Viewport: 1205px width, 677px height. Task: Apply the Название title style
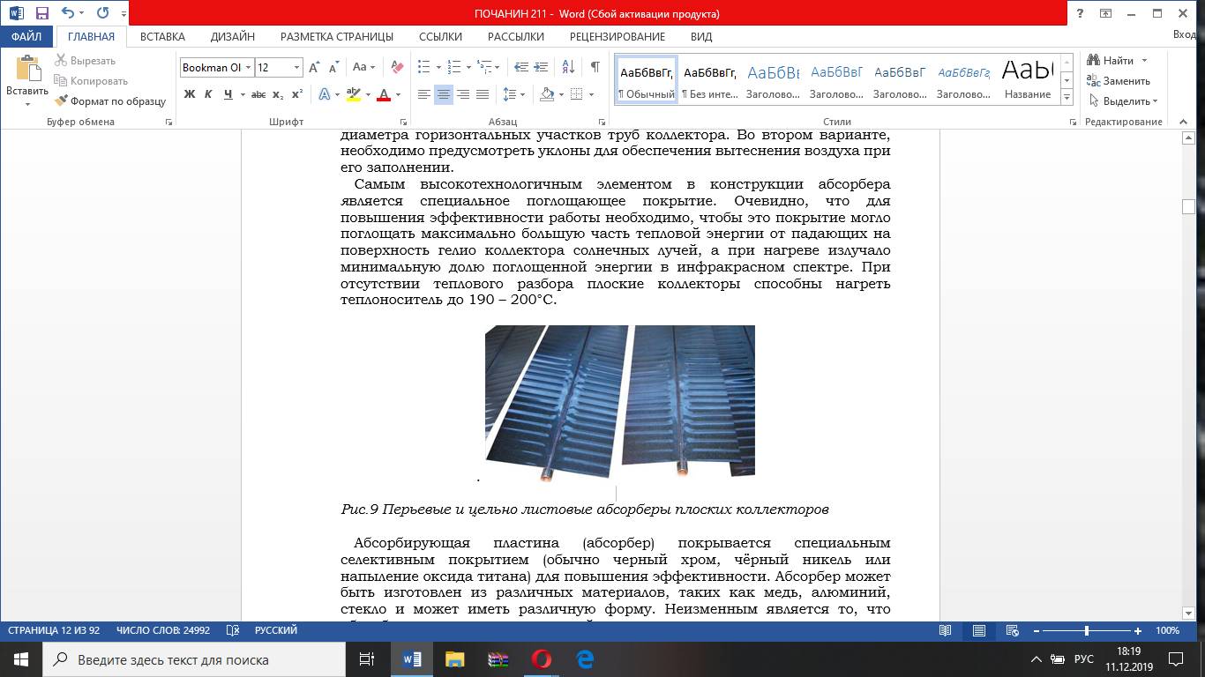click(1028, 79)
